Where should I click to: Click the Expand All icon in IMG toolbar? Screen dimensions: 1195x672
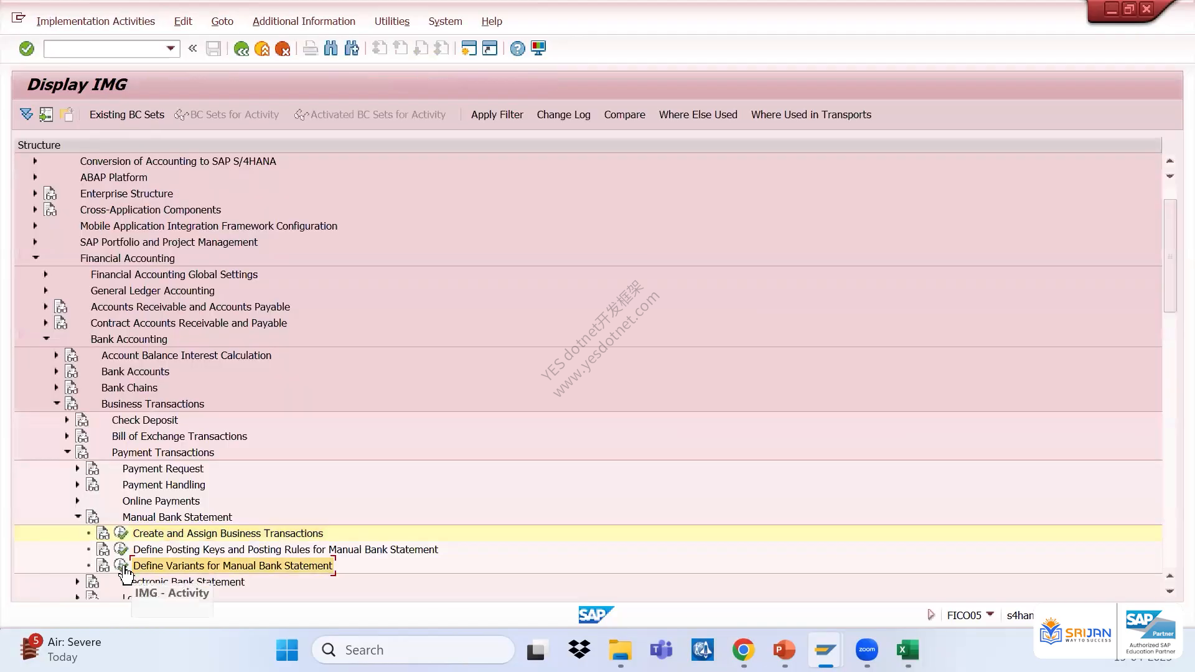[26, 114]
